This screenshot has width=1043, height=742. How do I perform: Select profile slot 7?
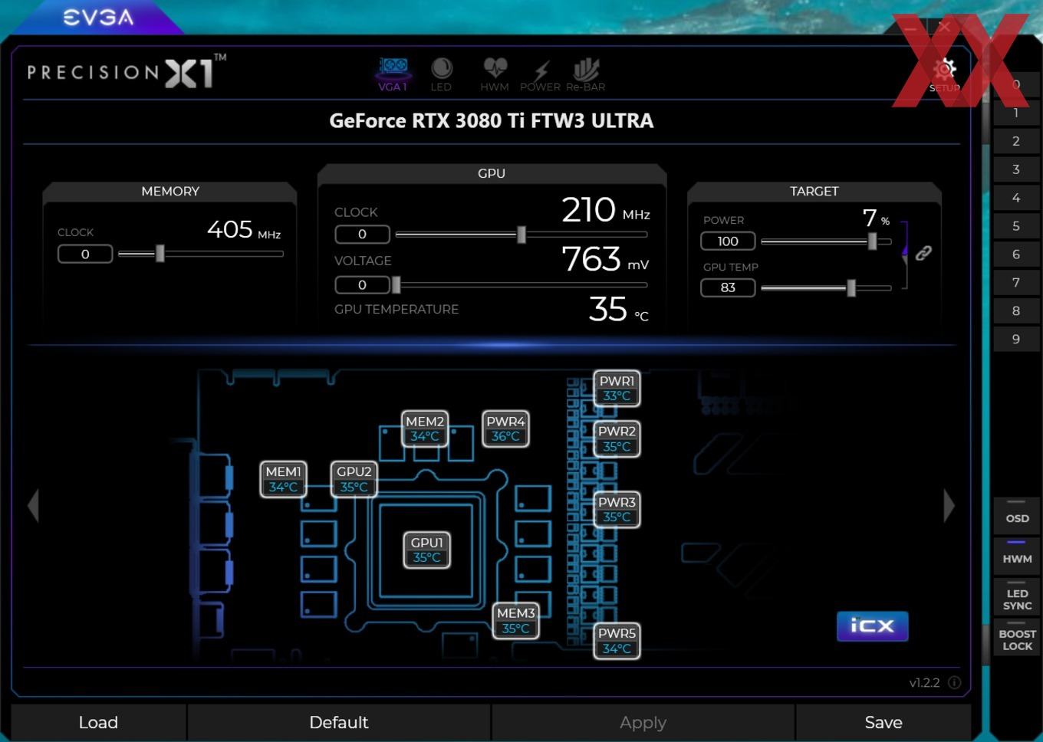click(x=1016, y=283)
